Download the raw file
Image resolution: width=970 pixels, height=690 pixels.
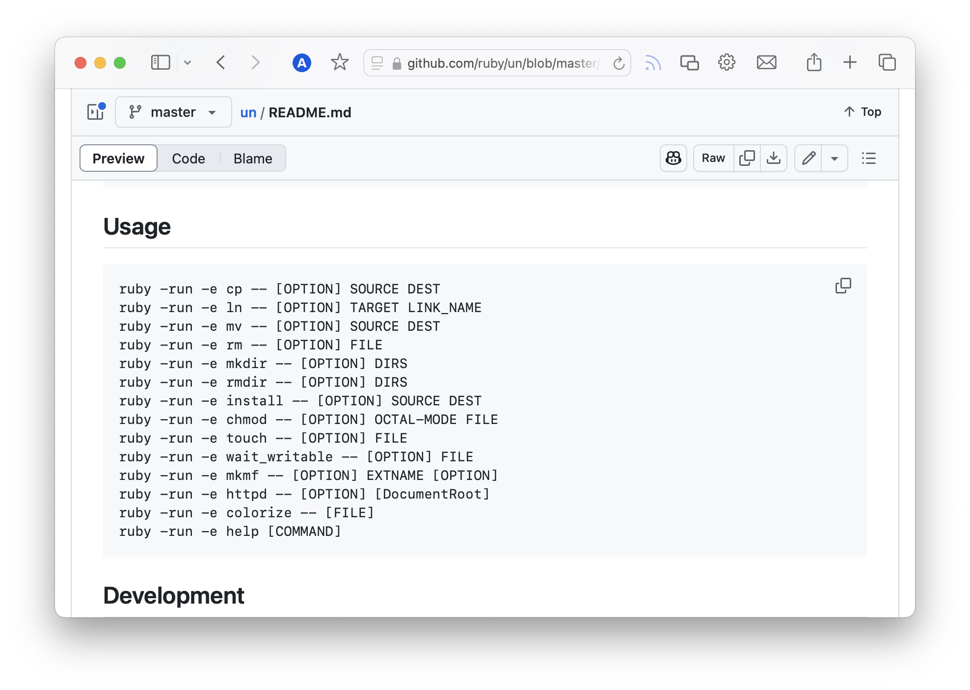pyautogui.click(x=774, y=158)
